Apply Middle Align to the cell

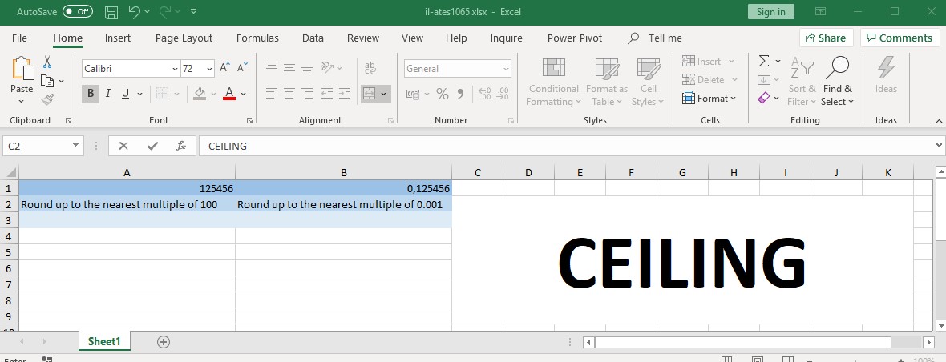pyautogui.click(x=289, y=66)
